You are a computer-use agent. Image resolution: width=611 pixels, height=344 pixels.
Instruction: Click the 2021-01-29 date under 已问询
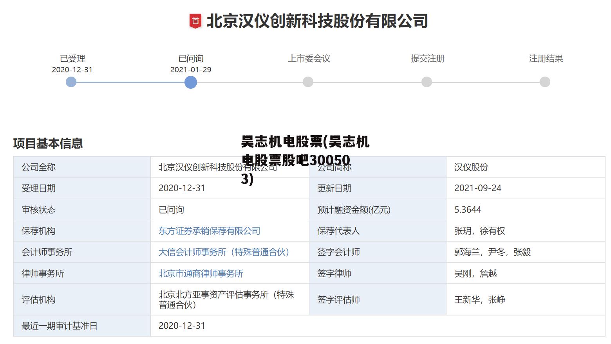(x=191, y=70)
